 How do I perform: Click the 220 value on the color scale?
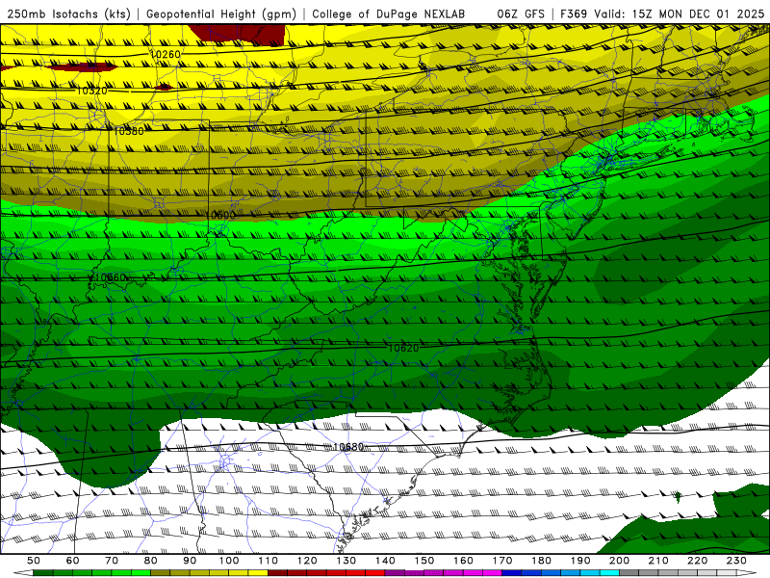pos(697,561)
